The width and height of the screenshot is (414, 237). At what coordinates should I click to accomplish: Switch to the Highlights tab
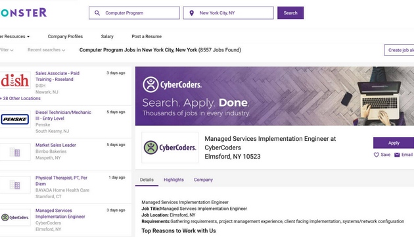click(x=173, y=180)
